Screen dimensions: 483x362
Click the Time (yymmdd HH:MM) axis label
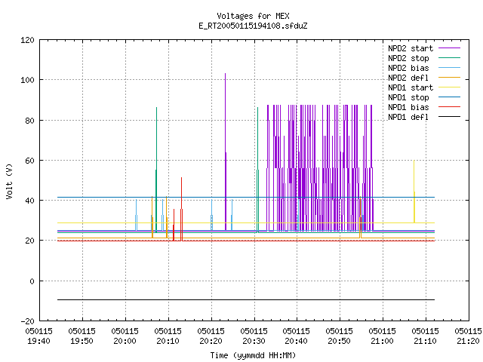[253, 355]
